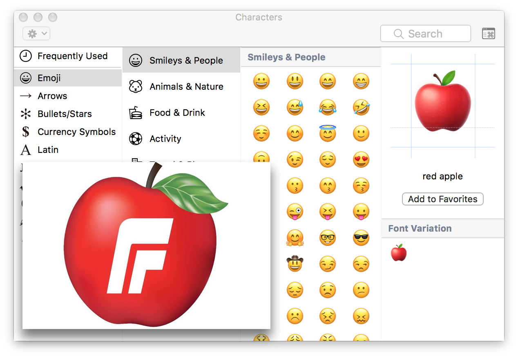Pick the beaming face showing clenched teeth
Screen dimensions: 518x358
(x=361, y=81)
